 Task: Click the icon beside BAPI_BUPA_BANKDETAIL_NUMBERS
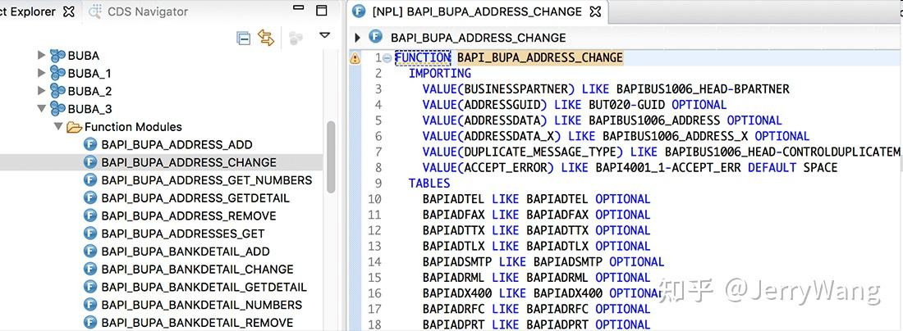click(x=89, y=305)
